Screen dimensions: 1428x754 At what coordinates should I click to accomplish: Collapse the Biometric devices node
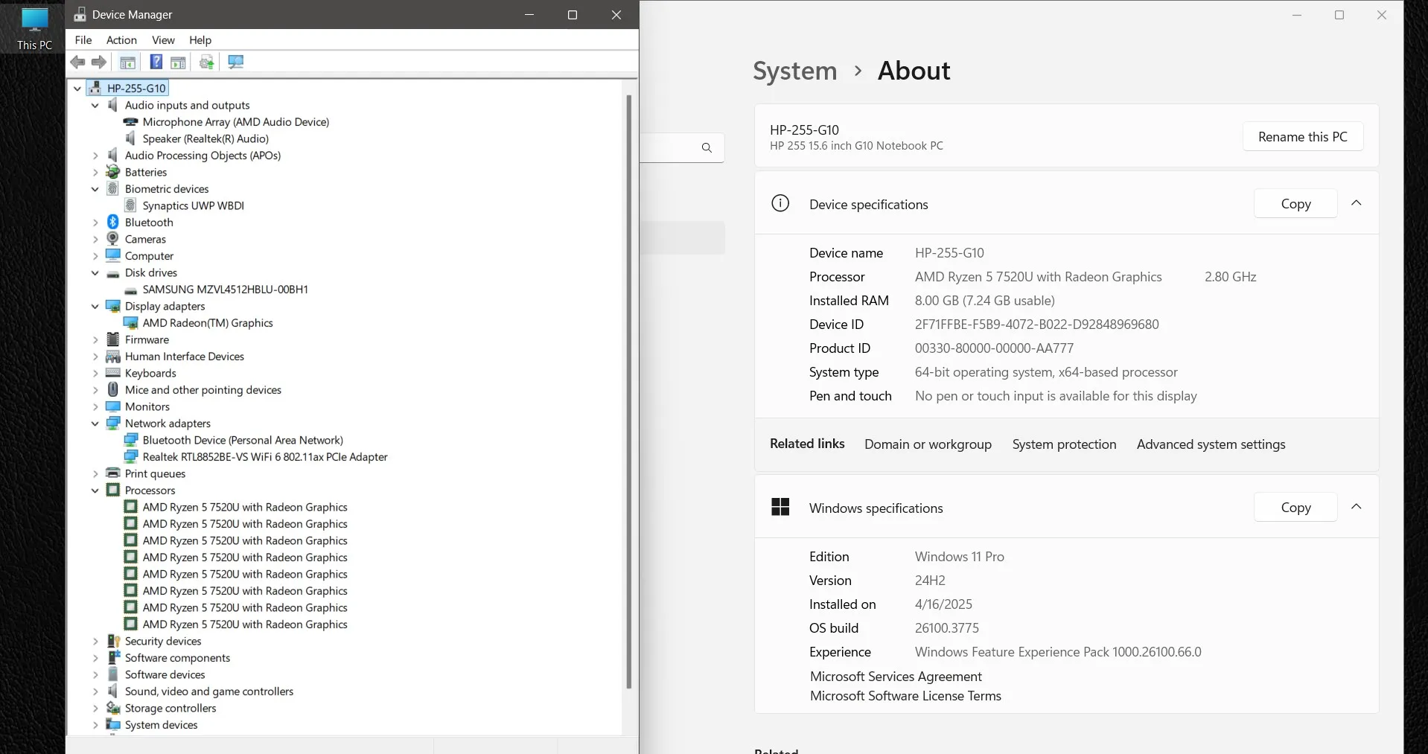point(95,189)
